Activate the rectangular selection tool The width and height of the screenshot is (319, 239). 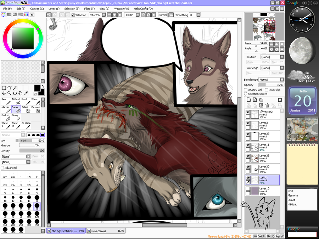[x=4, y=88]
